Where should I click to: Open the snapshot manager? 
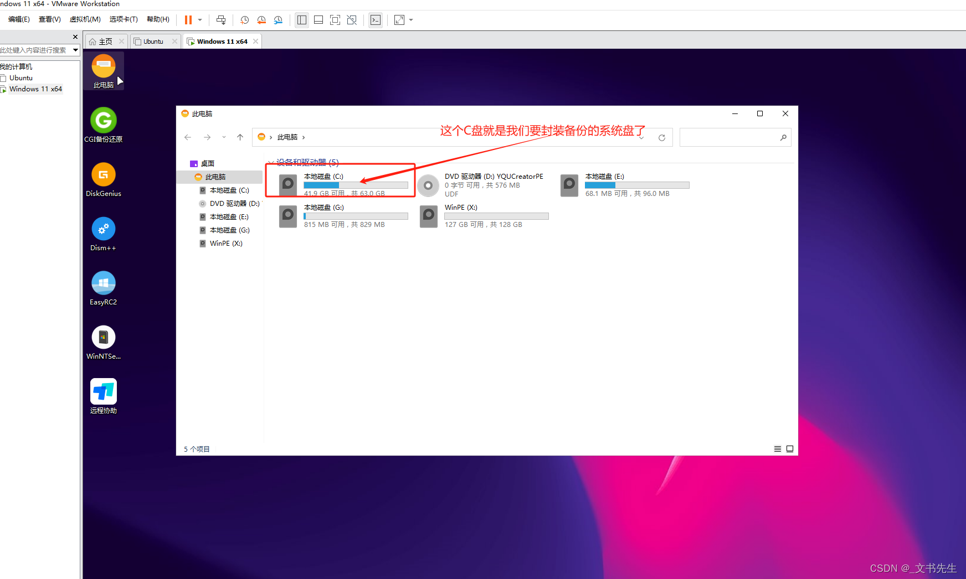click(278, 20)
